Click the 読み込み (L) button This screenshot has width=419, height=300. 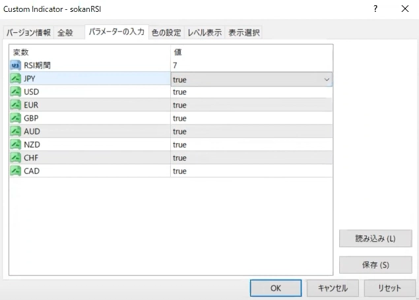click(375, 238)
